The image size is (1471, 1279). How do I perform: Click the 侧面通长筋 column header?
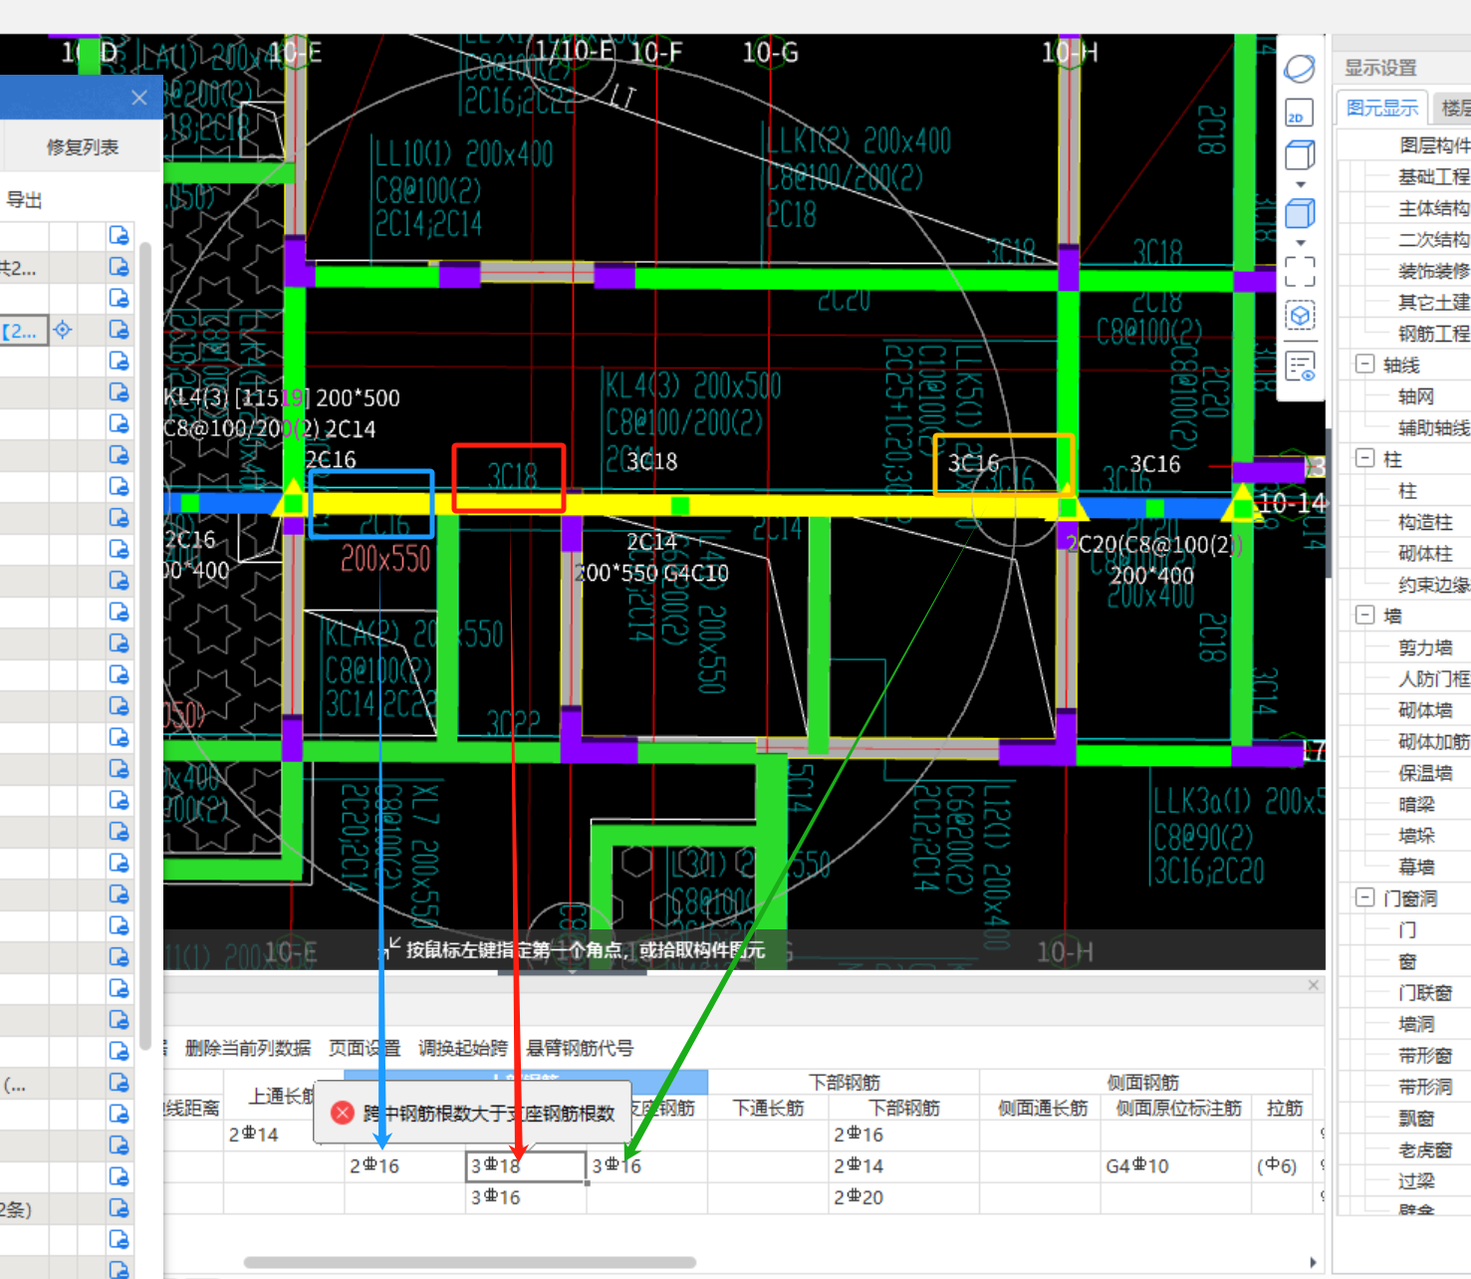pos(1042,1108)
